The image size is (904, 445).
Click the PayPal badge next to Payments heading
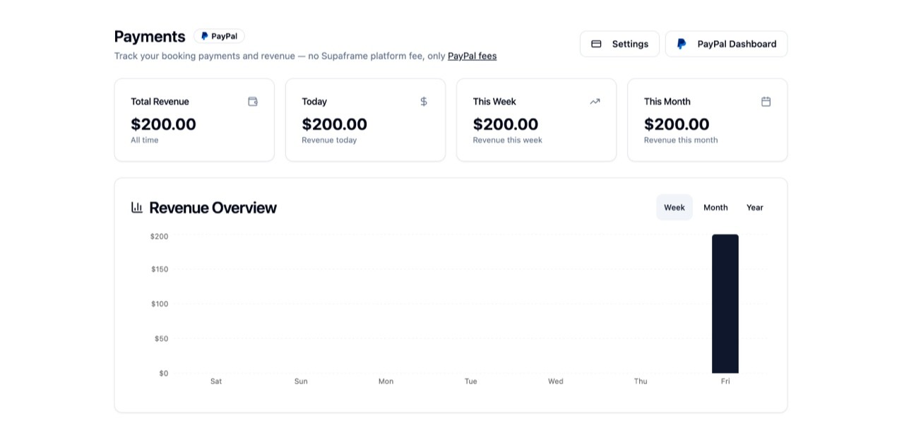pos(219,35)
